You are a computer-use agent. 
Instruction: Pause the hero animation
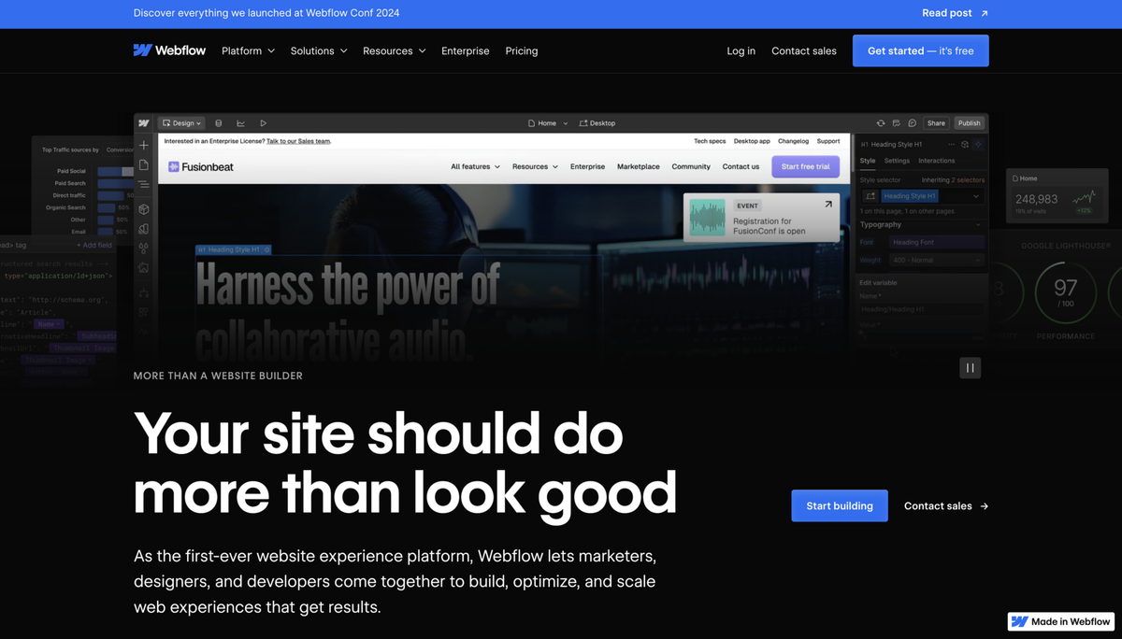[970, 368]
